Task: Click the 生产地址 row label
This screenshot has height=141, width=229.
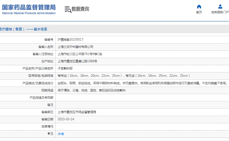Action: [x=47, y=61]
